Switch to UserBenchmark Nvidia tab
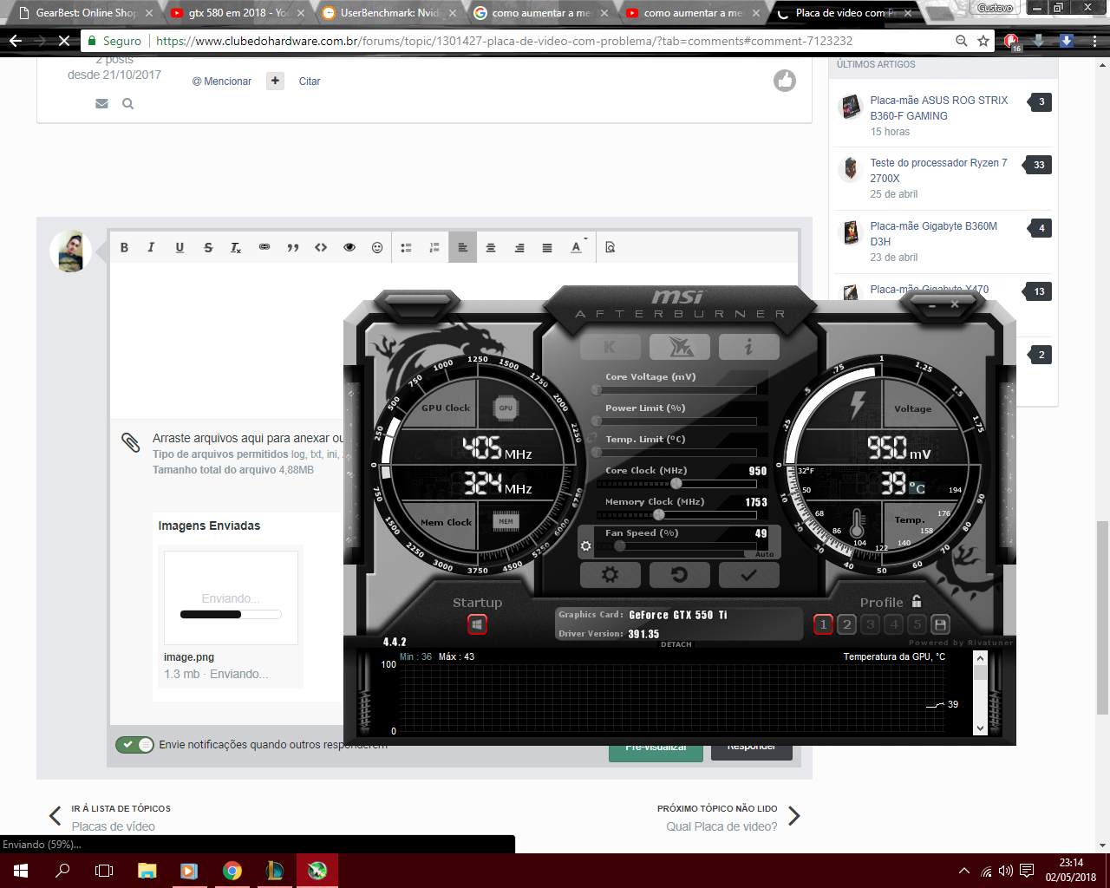Viewport: 1110px width, 888px height. point(389,13)
